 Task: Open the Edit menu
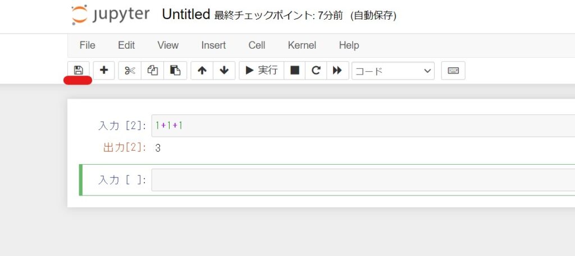coord(126,45)
